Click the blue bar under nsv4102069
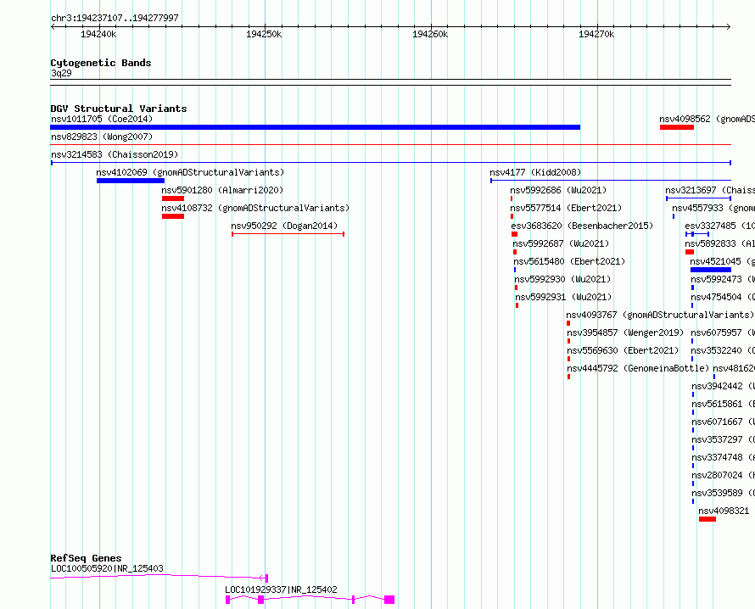The image size is (755, 609). (x=131, y=181)
